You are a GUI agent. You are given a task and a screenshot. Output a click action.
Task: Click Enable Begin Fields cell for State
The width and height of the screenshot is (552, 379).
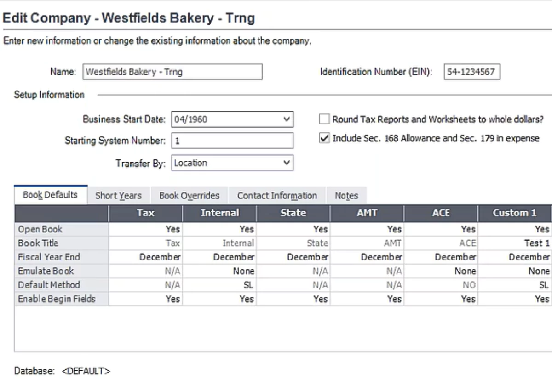tap(293, 299)
